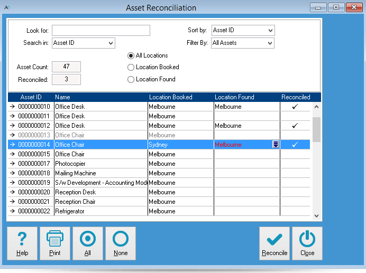Open the Filter By dropdown
The width and height of the screenshot is (366, 273).
point(243,43)
